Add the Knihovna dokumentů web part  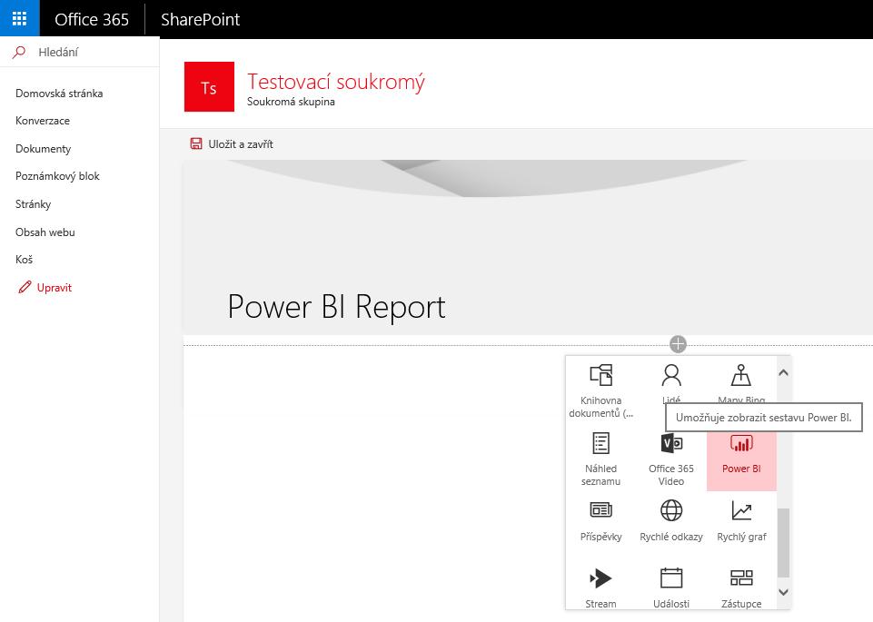point(600,390)
